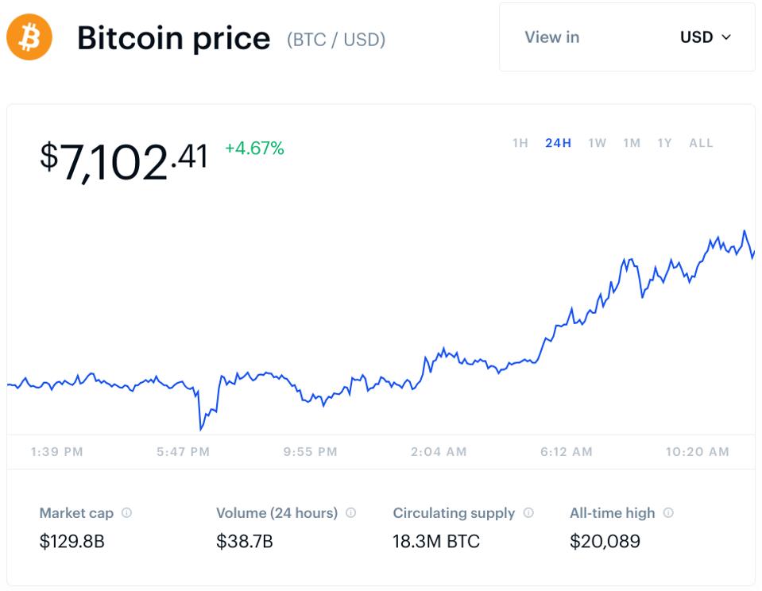
Task: Click the Volume (24 hours) info icon
Action: (x=350, y=513)
